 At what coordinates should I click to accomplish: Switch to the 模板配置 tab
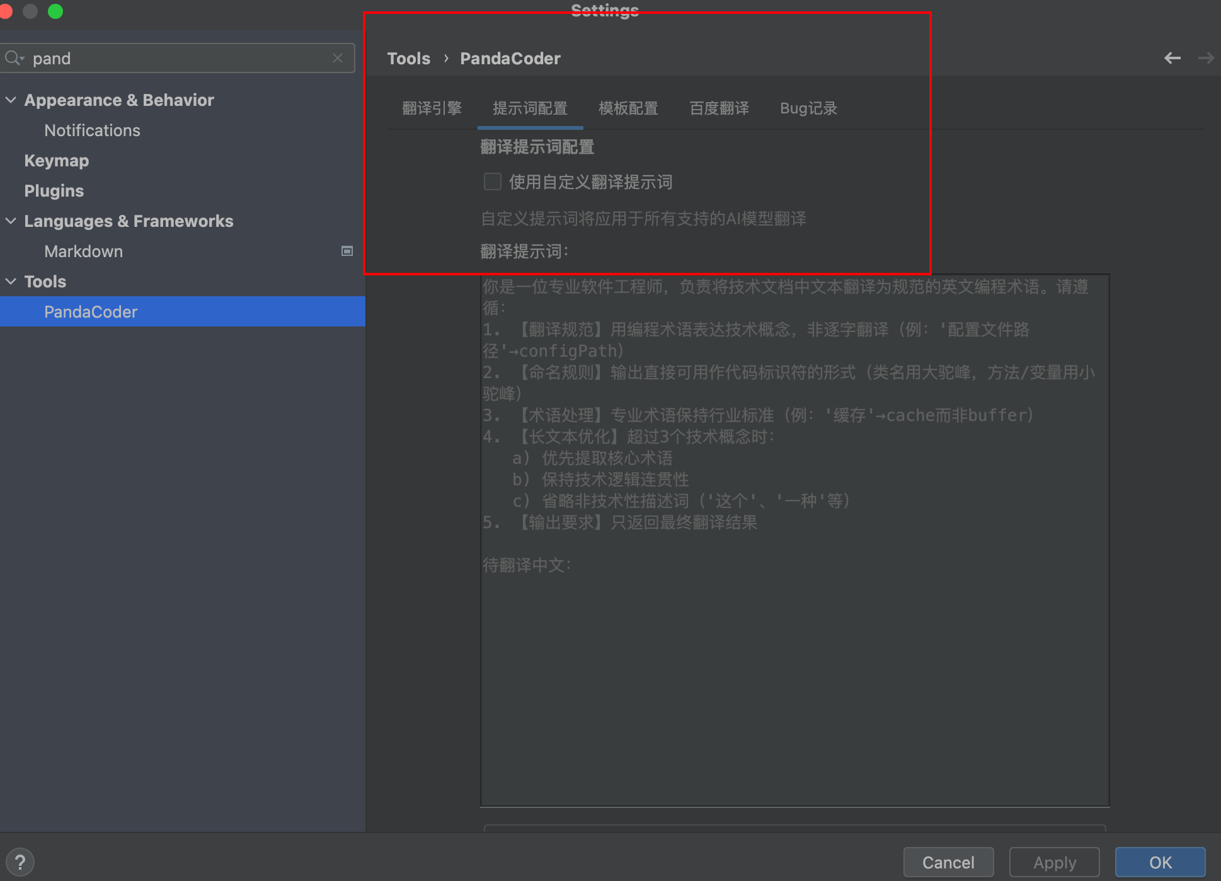(628, 108)
